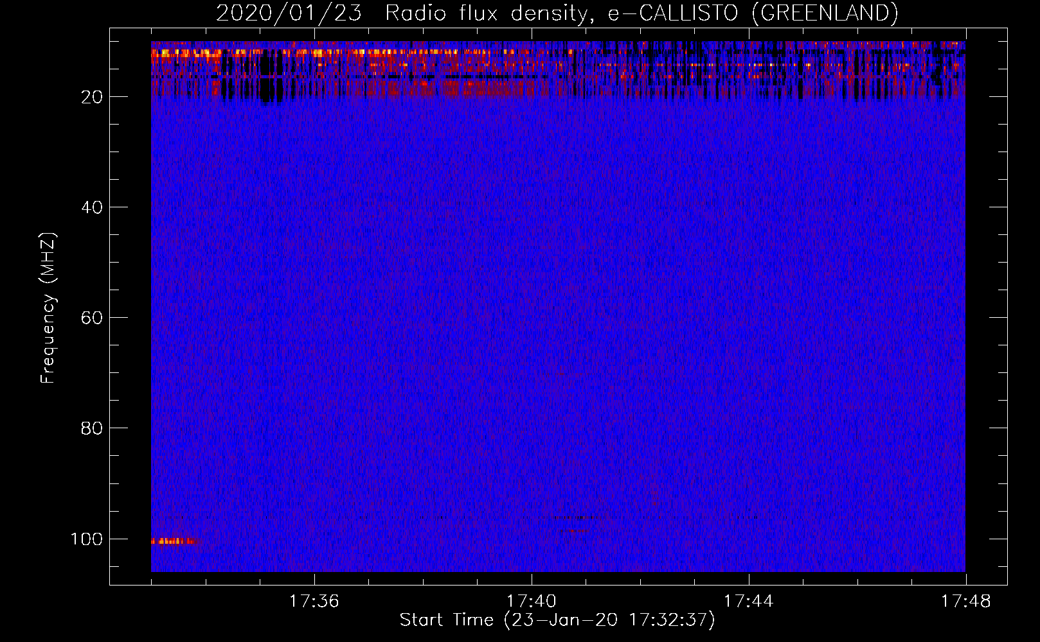Click the 60 MHz frequency tick label
The width and height of the screenshot is (1040, 642).
(x=92, y=318)
